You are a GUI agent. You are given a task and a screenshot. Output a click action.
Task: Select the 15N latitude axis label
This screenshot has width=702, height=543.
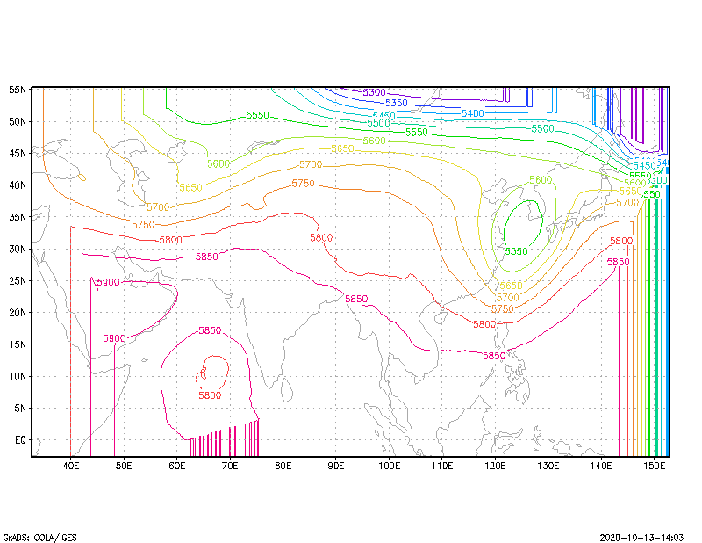(18, 344)
